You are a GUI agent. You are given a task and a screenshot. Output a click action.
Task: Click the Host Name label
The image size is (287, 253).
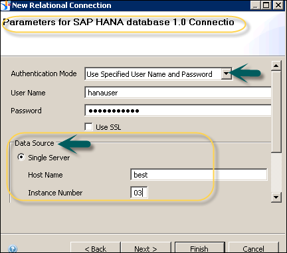coord(45,175)
